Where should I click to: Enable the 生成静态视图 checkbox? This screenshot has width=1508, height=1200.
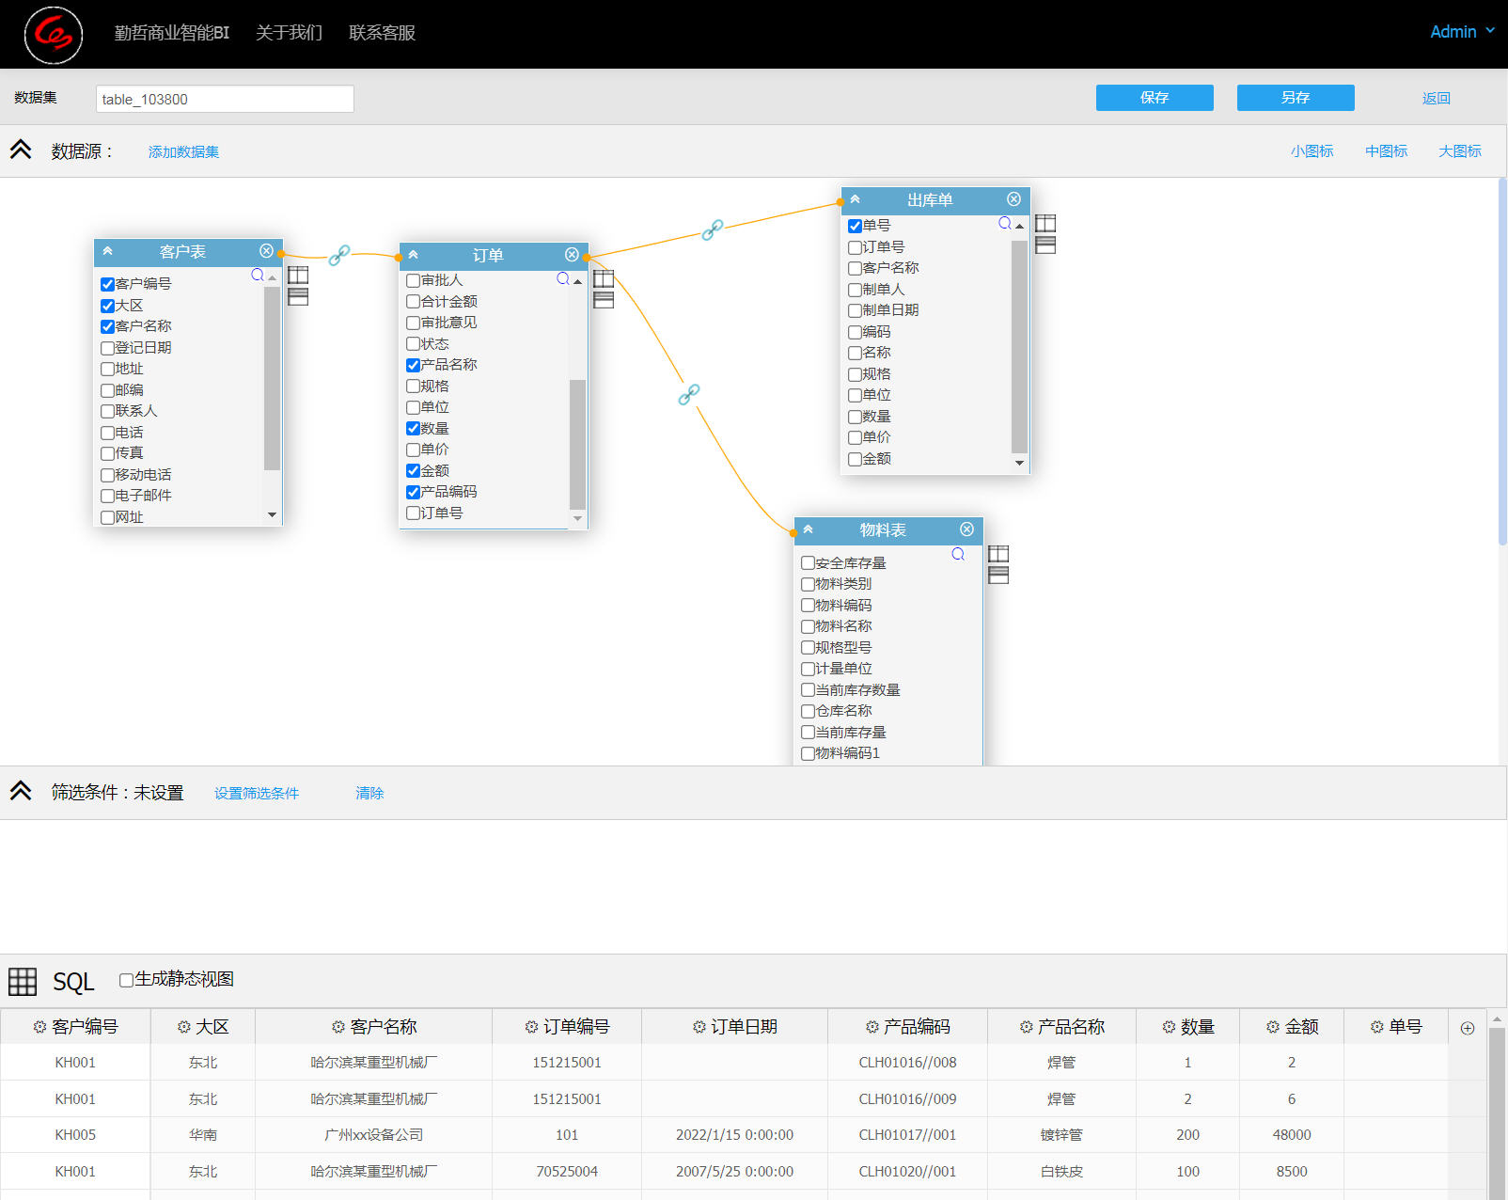coord(126,980)
